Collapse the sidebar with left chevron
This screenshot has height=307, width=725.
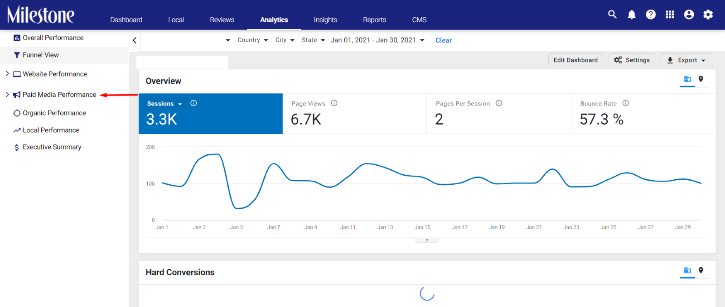click(x=135, y=40)
